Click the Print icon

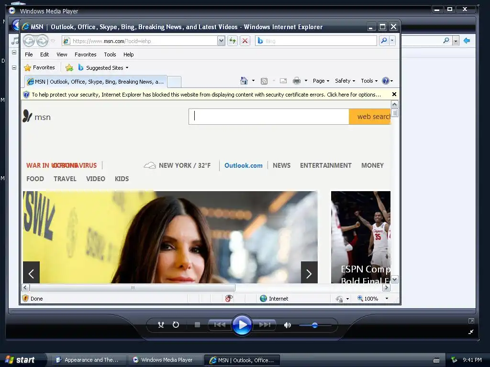pyautogui.click(x=297, y=81)
